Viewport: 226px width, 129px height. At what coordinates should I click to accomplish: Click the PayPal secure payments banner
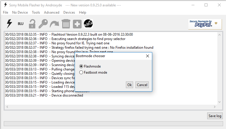click(x=205, y=24)
